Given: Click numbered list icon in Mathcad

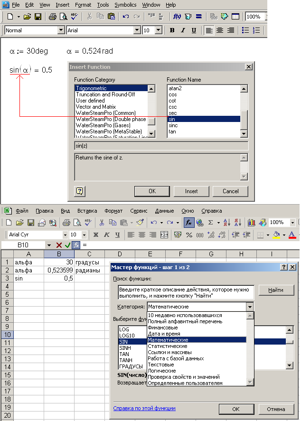Looking at the screenshot, I should (x=256, y=30).
